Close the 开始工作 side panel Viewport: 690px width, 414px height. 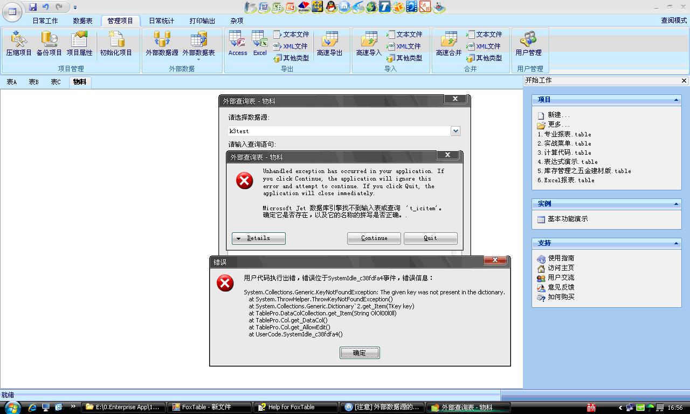(x=684, y=80)
